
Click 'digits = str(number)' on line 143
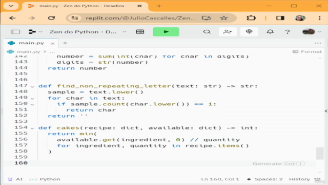[x=102, y=62]
